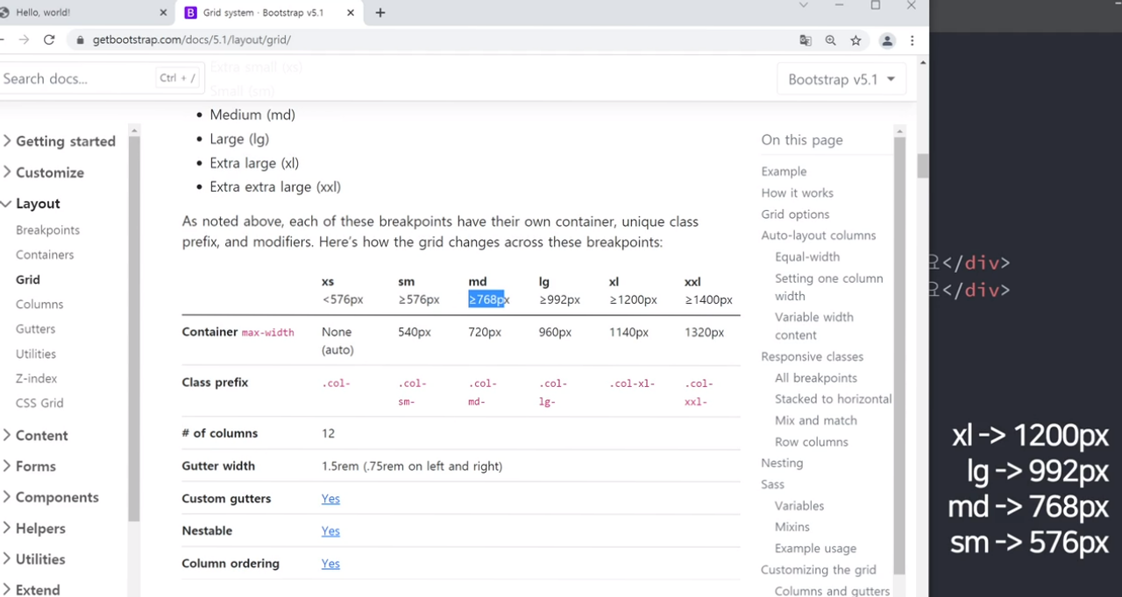1122x597 pixels.
Task: Jump to Nesting section
Action: pyautogui.click(x=782, y=463)
